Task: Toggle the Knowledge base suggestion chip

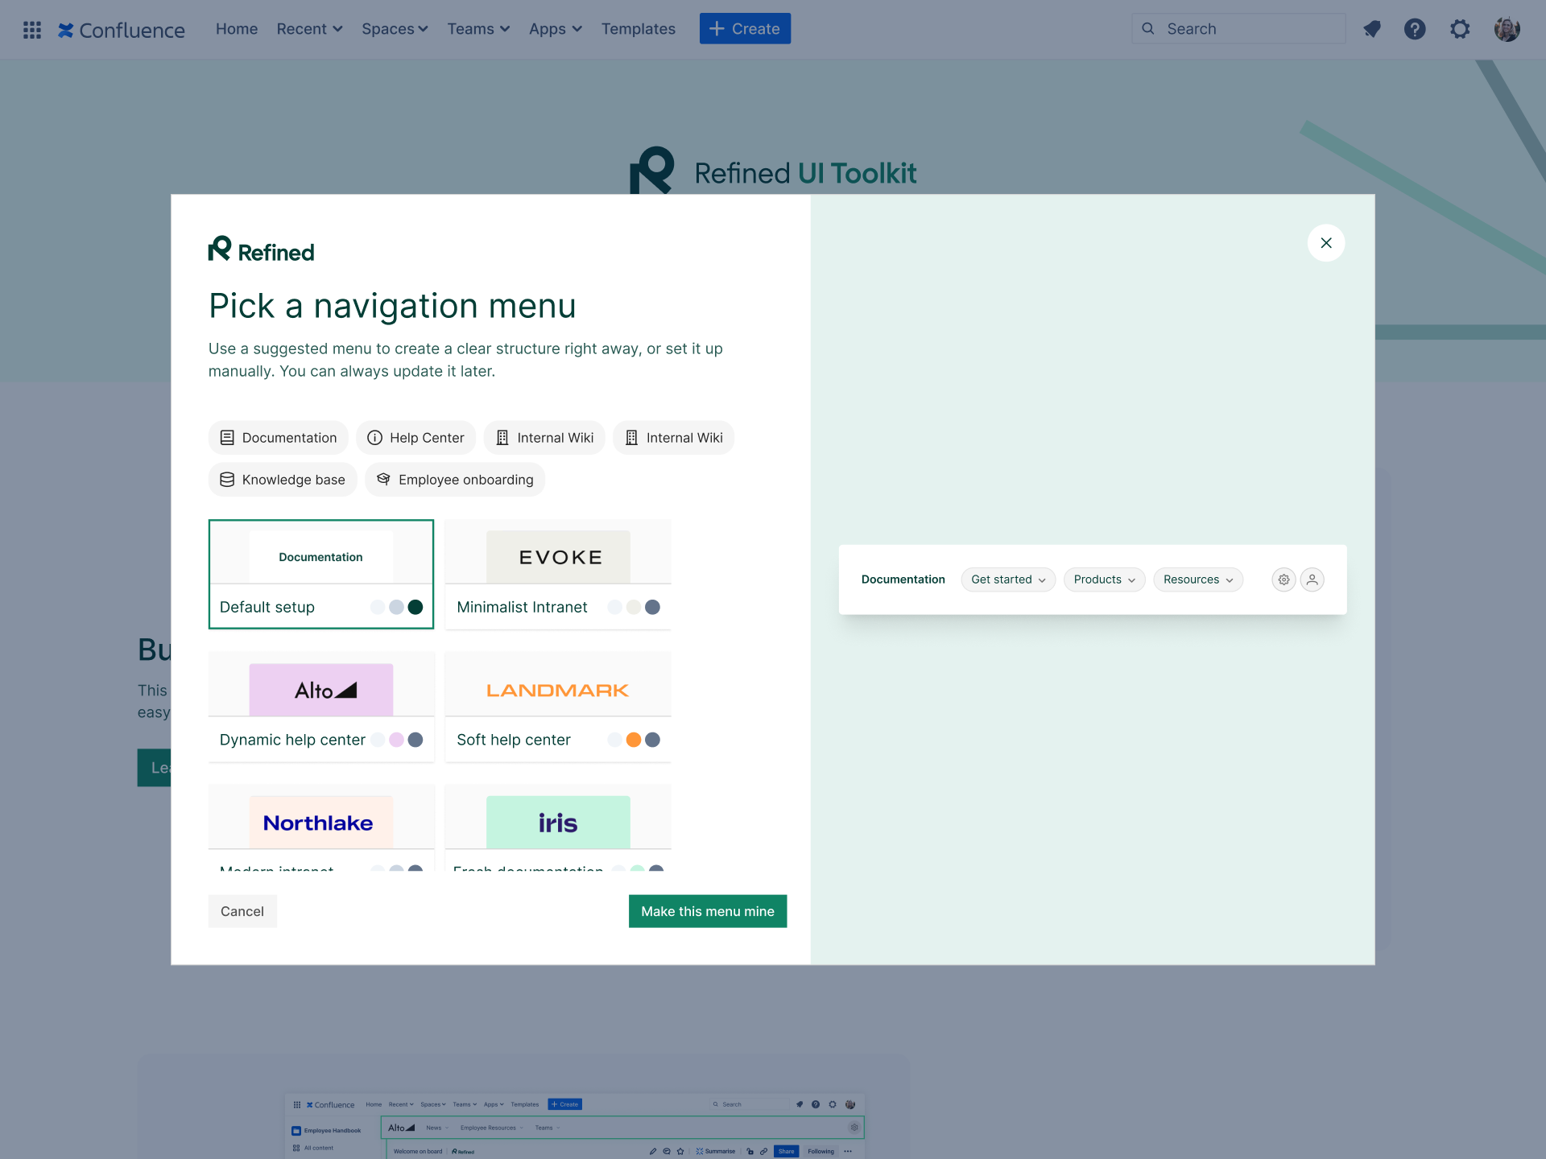Action: (282, 479)
